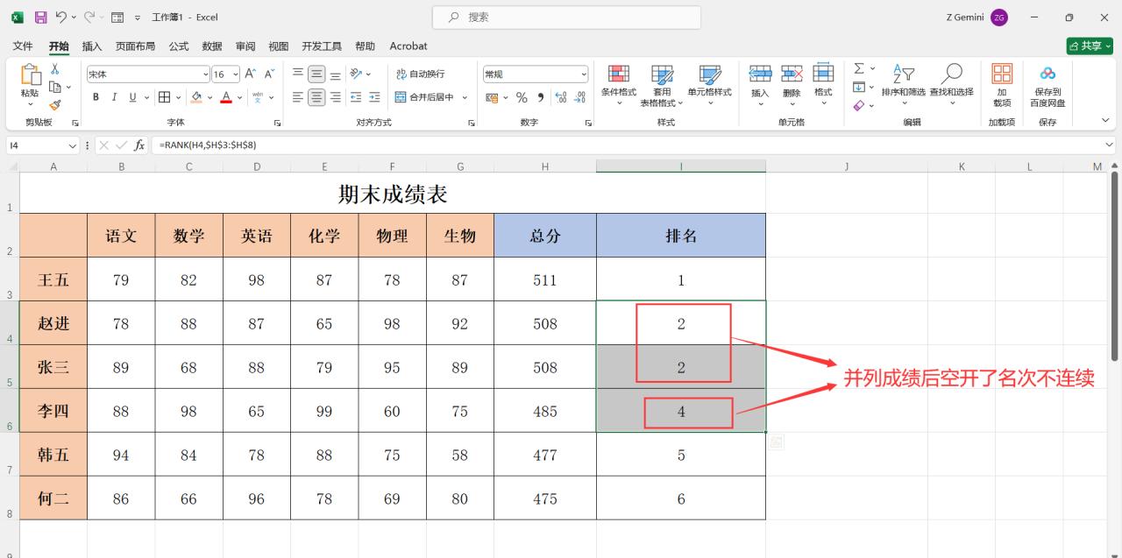Apply percent style format

(522, 97)
